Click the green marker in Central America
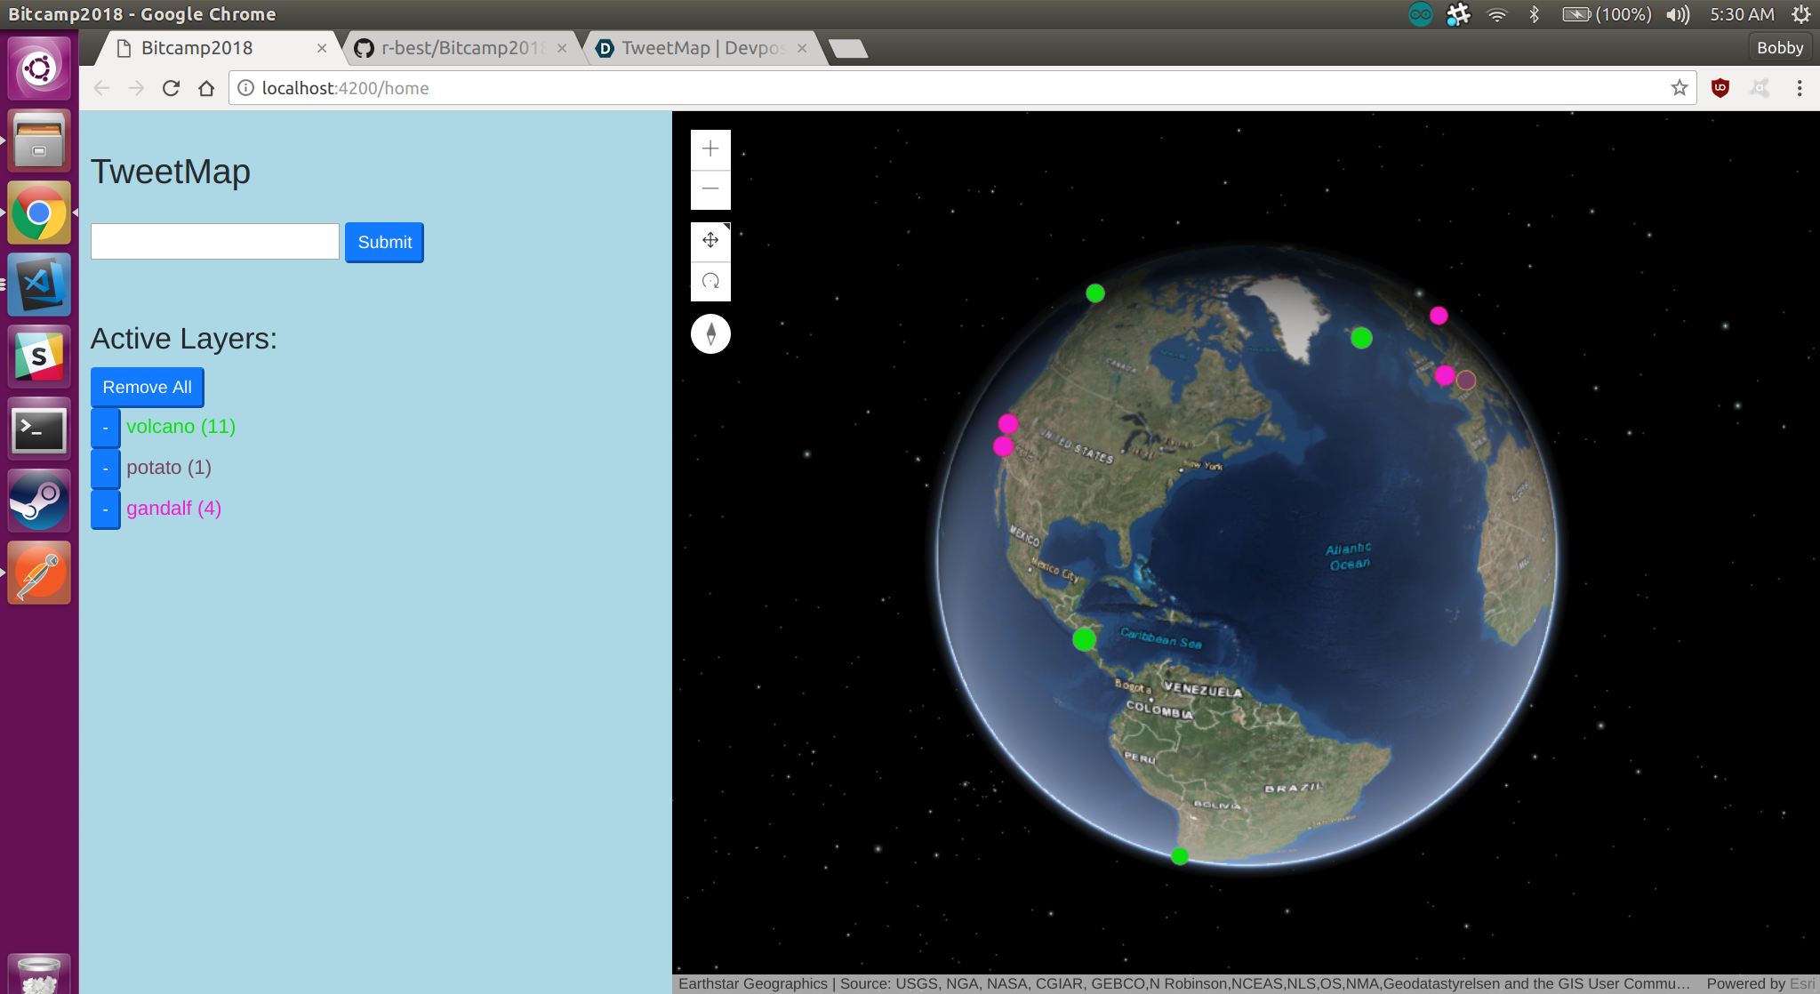The width and height of the screenshot is (1820, 994). [x=1084, y=639]
